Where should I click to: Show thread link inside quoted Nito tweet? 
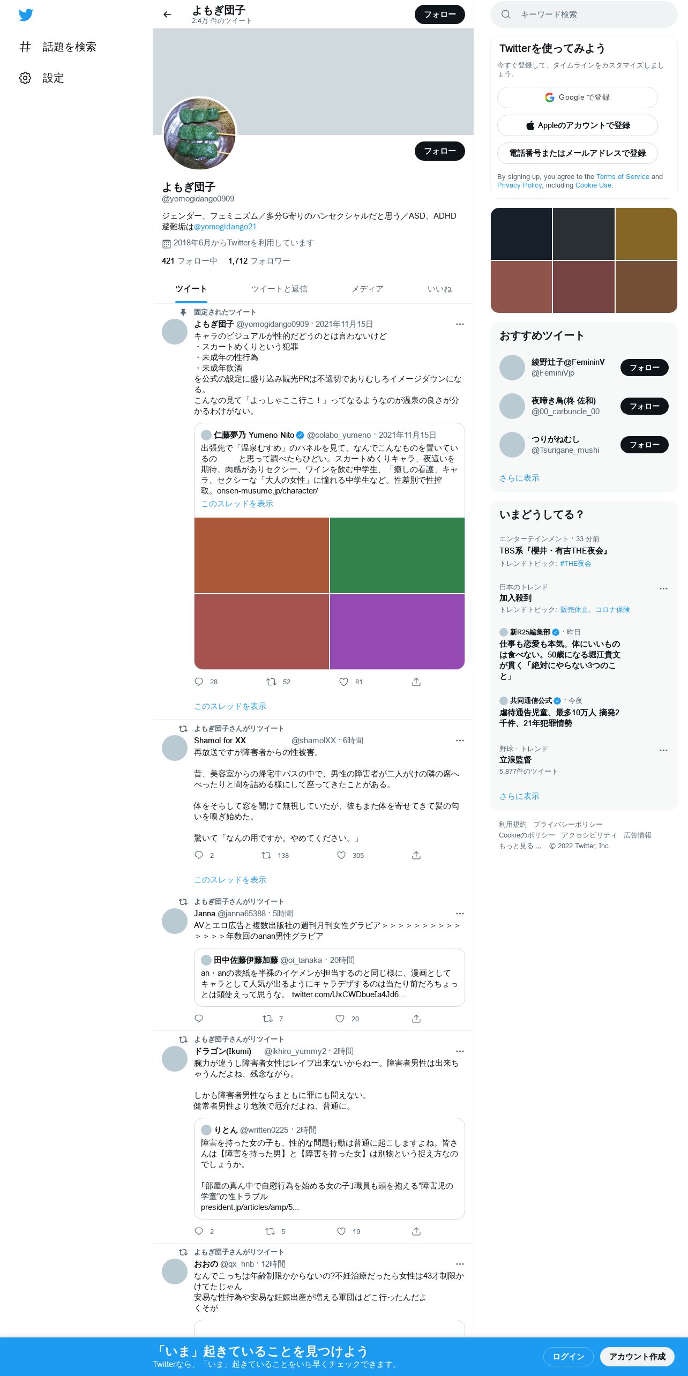tap(237, 504)
